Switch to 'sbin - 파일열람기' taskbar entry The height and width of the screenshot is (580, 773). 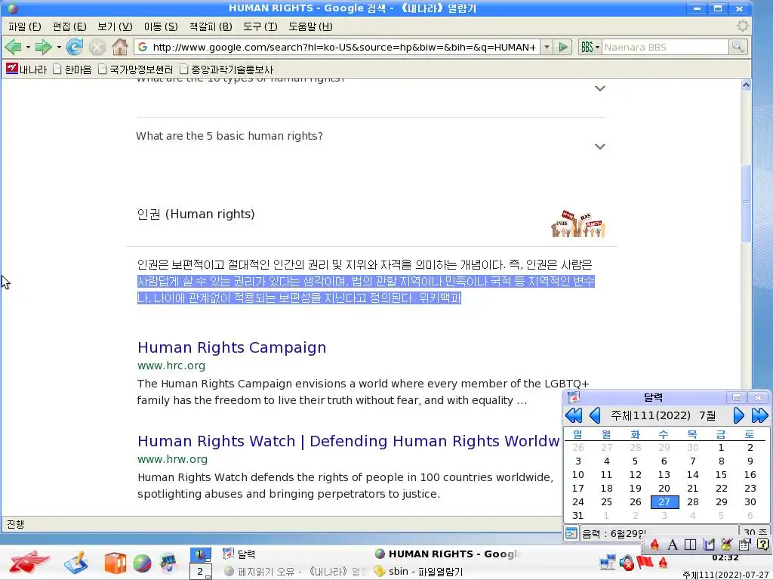418,571
